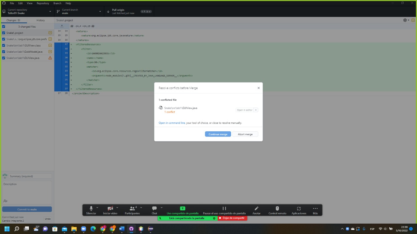Open the Participantes panel in Zoom
The image size is (417, 234).
(x=132, y=210)
